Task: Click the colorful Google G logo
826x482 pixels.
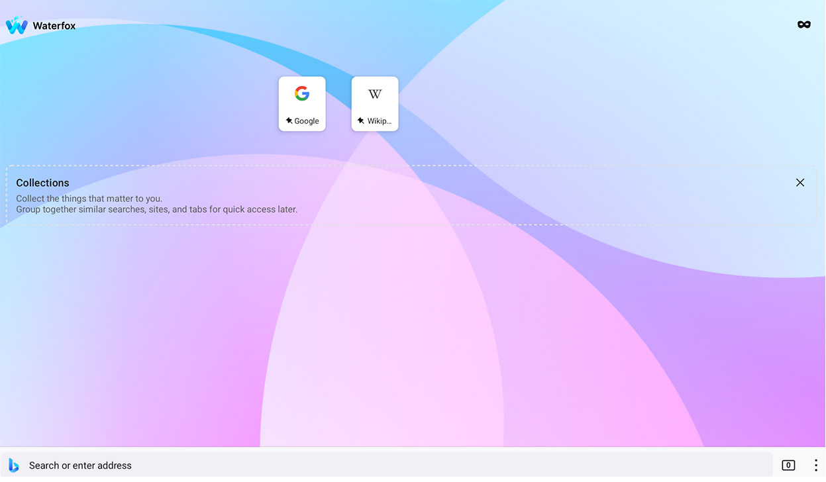Action: pyautogui.click(x=302, y=93)
